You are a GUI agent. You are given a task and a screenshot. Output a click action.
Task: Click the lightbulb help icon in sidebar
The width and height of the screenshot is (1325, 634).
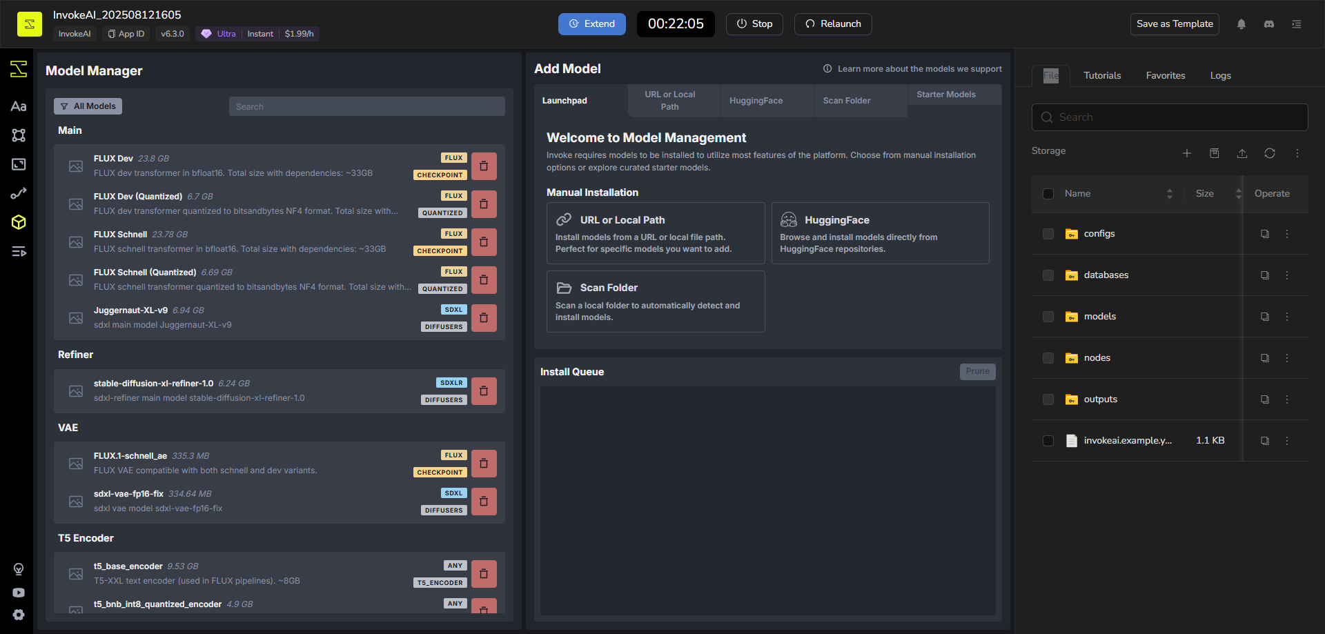pos(19,569)
